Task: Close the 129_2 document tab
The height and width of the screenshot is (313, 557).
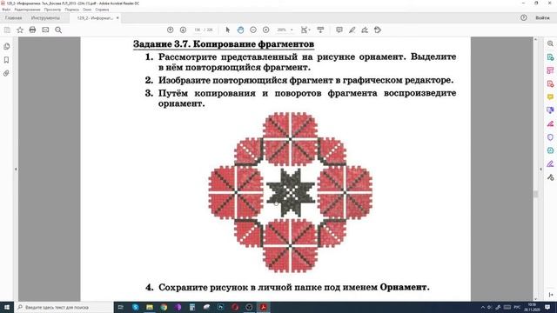Action: pos(117,17)
